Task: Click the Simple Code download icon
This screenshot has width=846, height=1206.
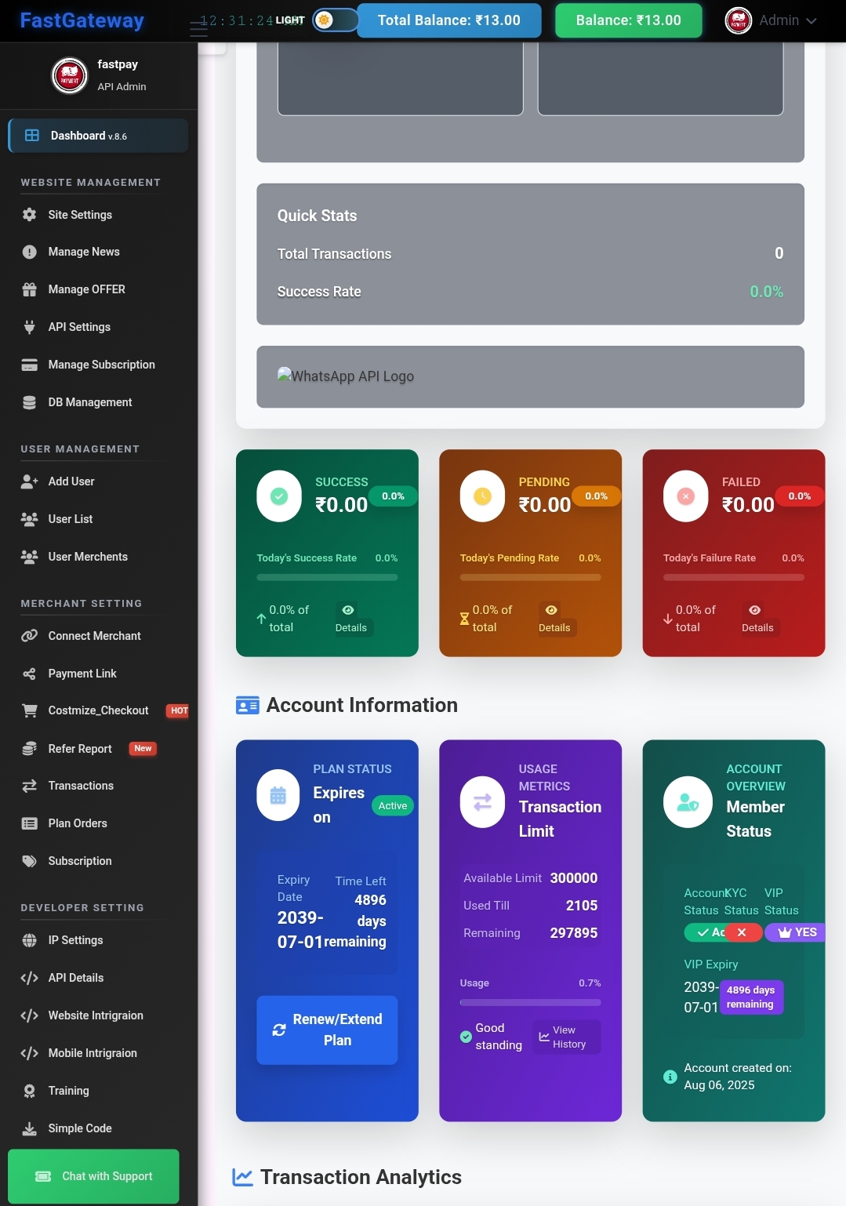Action: coord(30,1128)
